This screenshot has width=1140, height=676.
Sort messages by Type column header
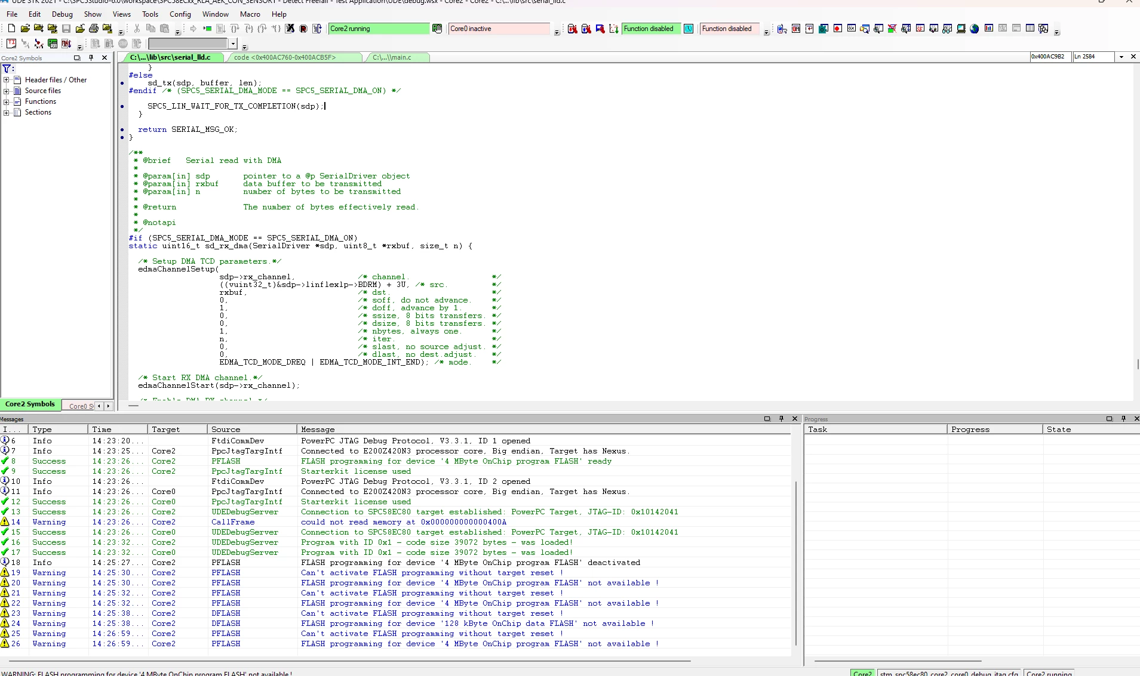tap(58, 430)
